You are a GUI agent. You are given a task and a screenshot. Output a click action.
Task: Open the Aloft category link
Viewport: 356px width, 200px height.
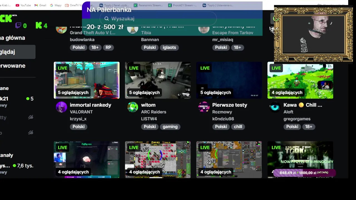coord(288,112)
